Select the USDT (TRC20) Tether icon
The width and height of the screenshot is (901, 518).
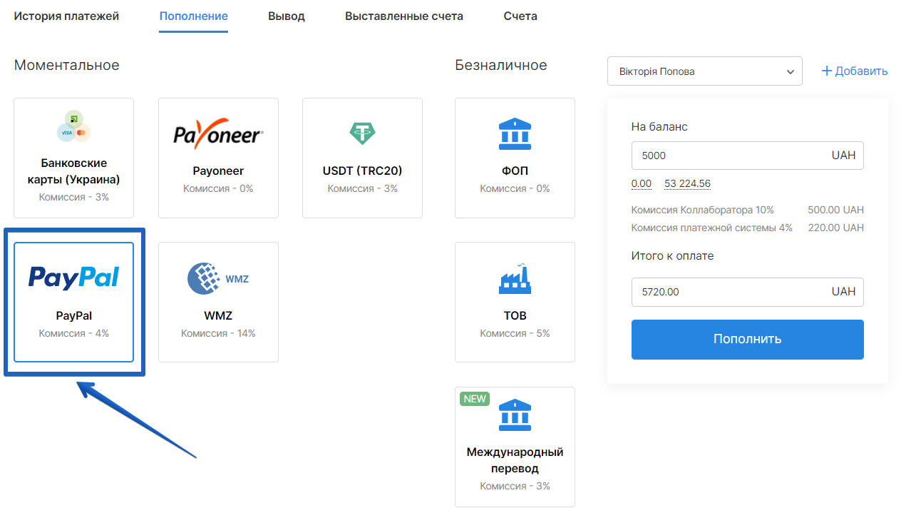[362, 132]
